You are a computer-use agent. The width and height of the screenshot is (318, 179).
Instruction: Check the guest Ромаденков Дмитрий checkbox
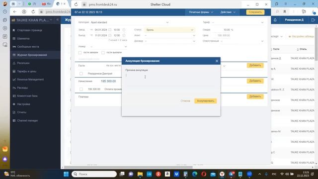81,74
